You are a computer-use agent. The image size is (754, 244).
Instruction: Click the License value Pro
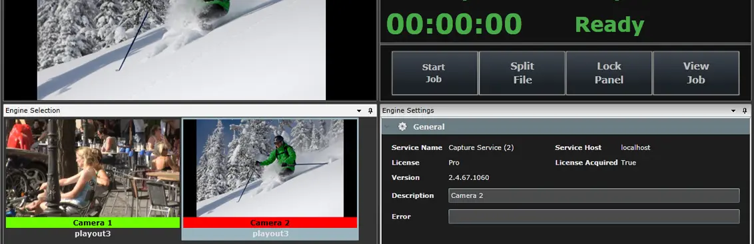(454, 163)
